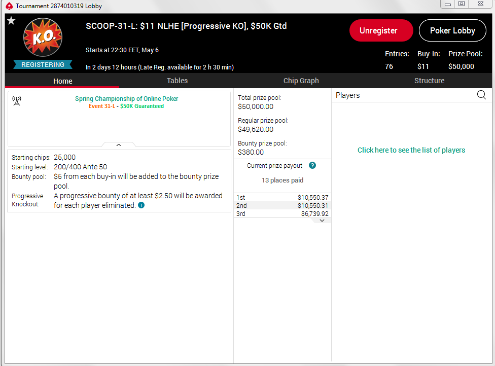Click the Regular prize pool value $49,620.00

coord(256,129)
